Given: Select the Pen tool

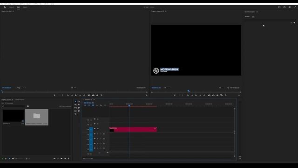Looking at the screenshot, I should (x=79, y=108).
